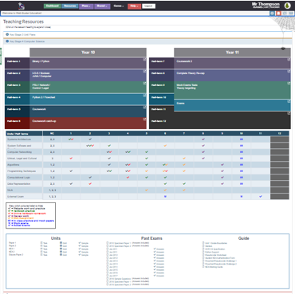Open Answers link for Jun 2017 exam
The image size is (295, 294).
(159, 276)
